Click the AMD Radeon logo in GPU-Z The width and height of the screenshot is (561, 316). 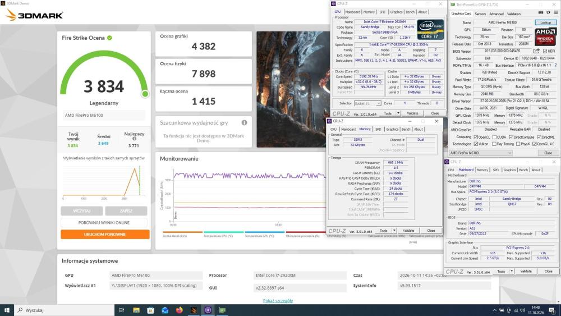pos(545,36)
